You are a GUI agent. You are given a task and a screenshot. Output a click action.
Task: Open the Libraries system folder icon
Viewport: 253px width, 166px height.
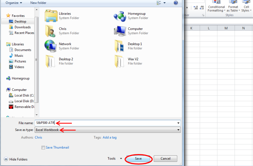[51, 15]
